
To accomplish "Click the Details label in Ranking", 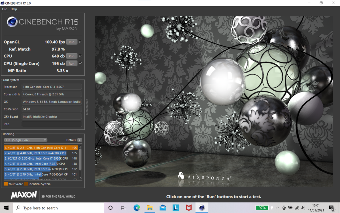I will pyautogui.click(x=71, y=140).
